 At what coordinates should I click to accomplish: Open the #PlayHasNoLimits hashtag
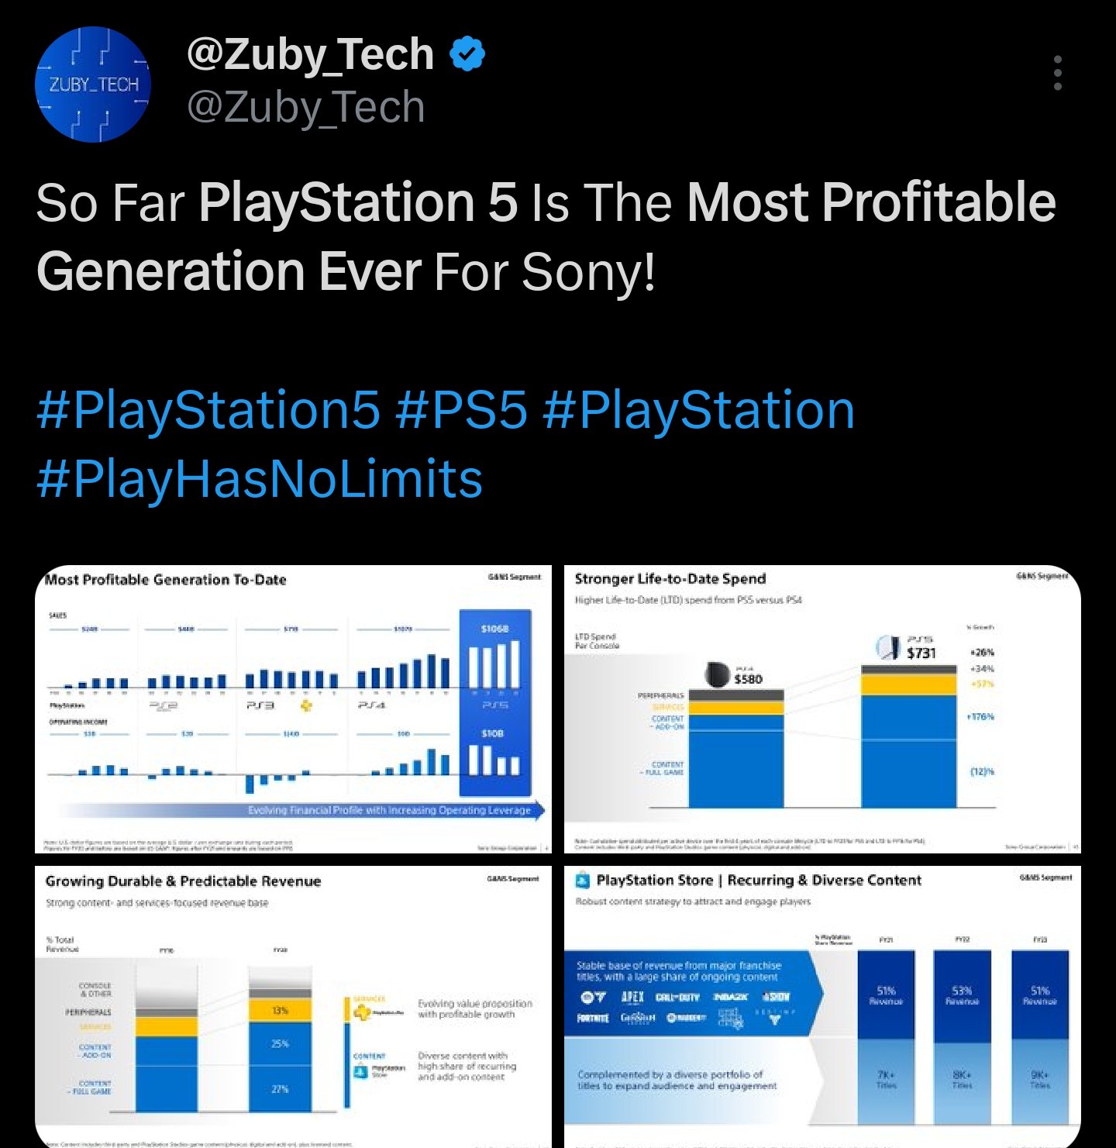click(x=260, y=477)
